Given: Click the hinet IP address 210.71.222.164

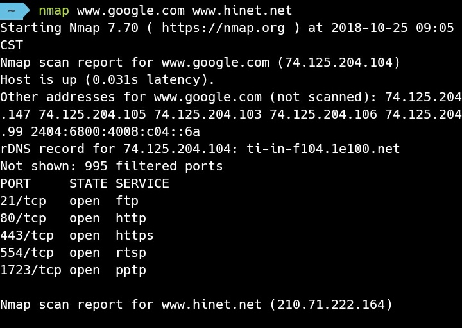Looking at the screenshot, I should pos(331,305).
